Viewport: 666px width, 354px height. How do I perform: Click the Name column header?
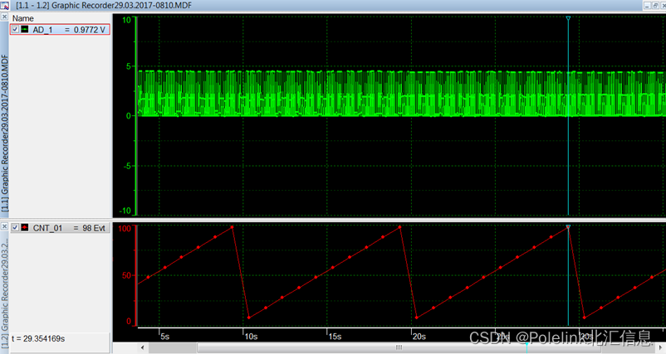tap(23, 18)
